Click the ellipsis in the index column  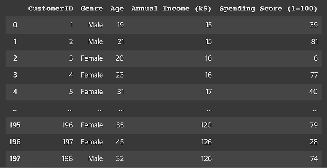pos(15,110)
